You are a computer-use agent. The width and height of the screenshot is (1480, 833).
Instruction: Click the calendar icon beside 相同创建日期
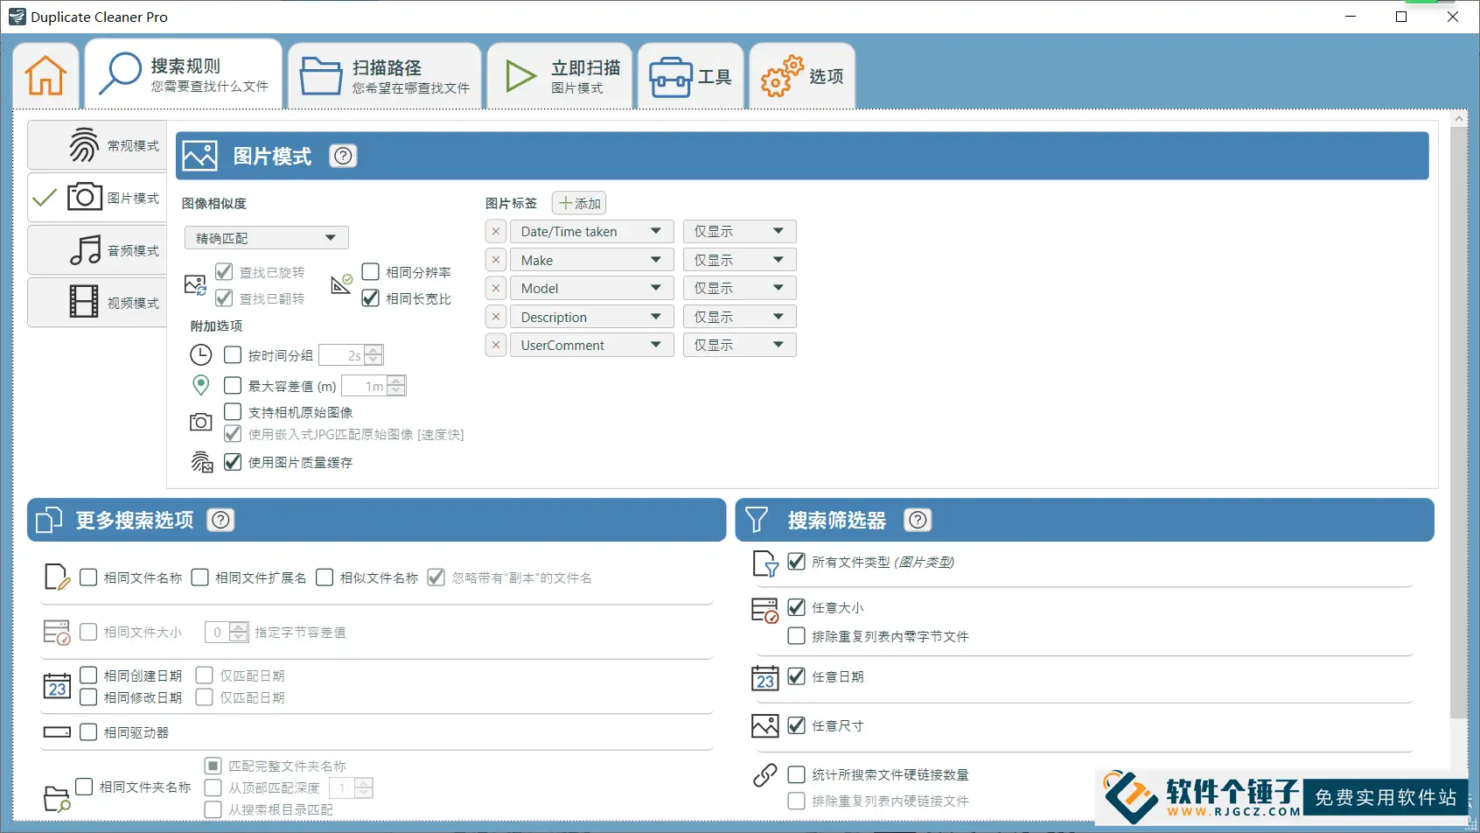[x=57, y=686]
